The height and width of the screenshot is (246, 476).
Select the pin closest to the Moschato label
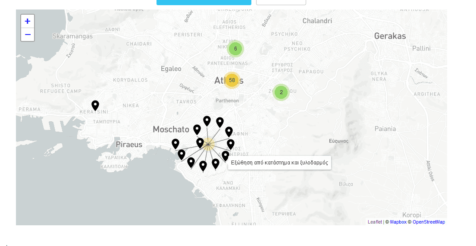[197, 129]
